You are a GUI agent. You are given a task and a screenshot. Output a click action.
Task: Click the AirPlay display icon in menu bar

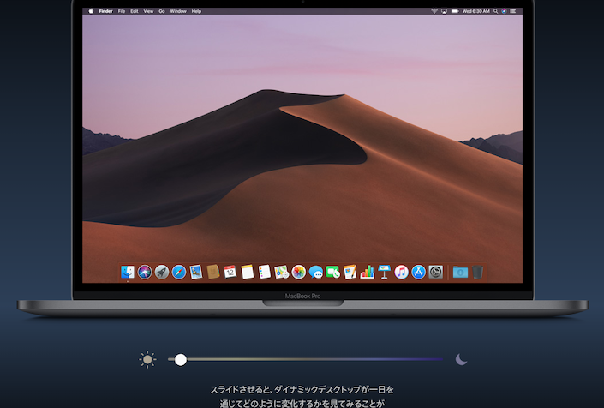pos(444,11)
